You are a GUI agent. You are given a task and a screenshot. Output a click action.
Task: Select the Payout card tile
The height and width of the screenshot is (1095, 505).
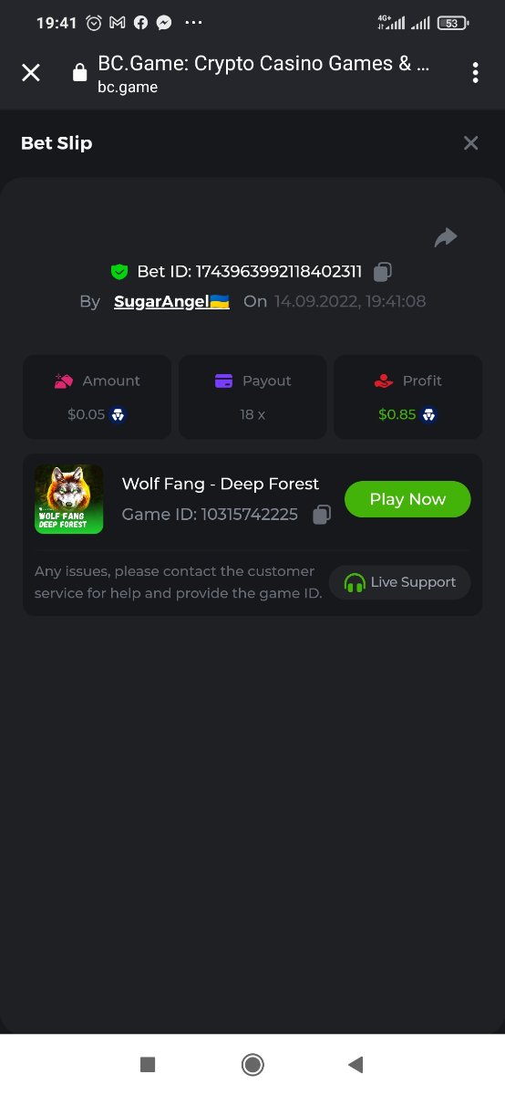[x=252, y=397]
